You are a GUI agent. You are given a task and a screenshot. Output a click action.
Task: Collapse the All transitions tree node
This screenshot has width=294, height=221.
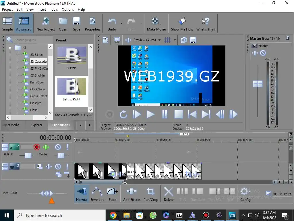click(10, 48)
